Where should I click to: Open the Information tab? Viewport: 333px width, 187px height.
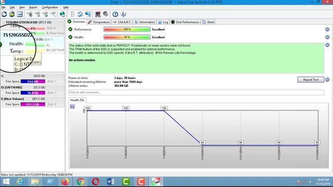coord(145,22)
